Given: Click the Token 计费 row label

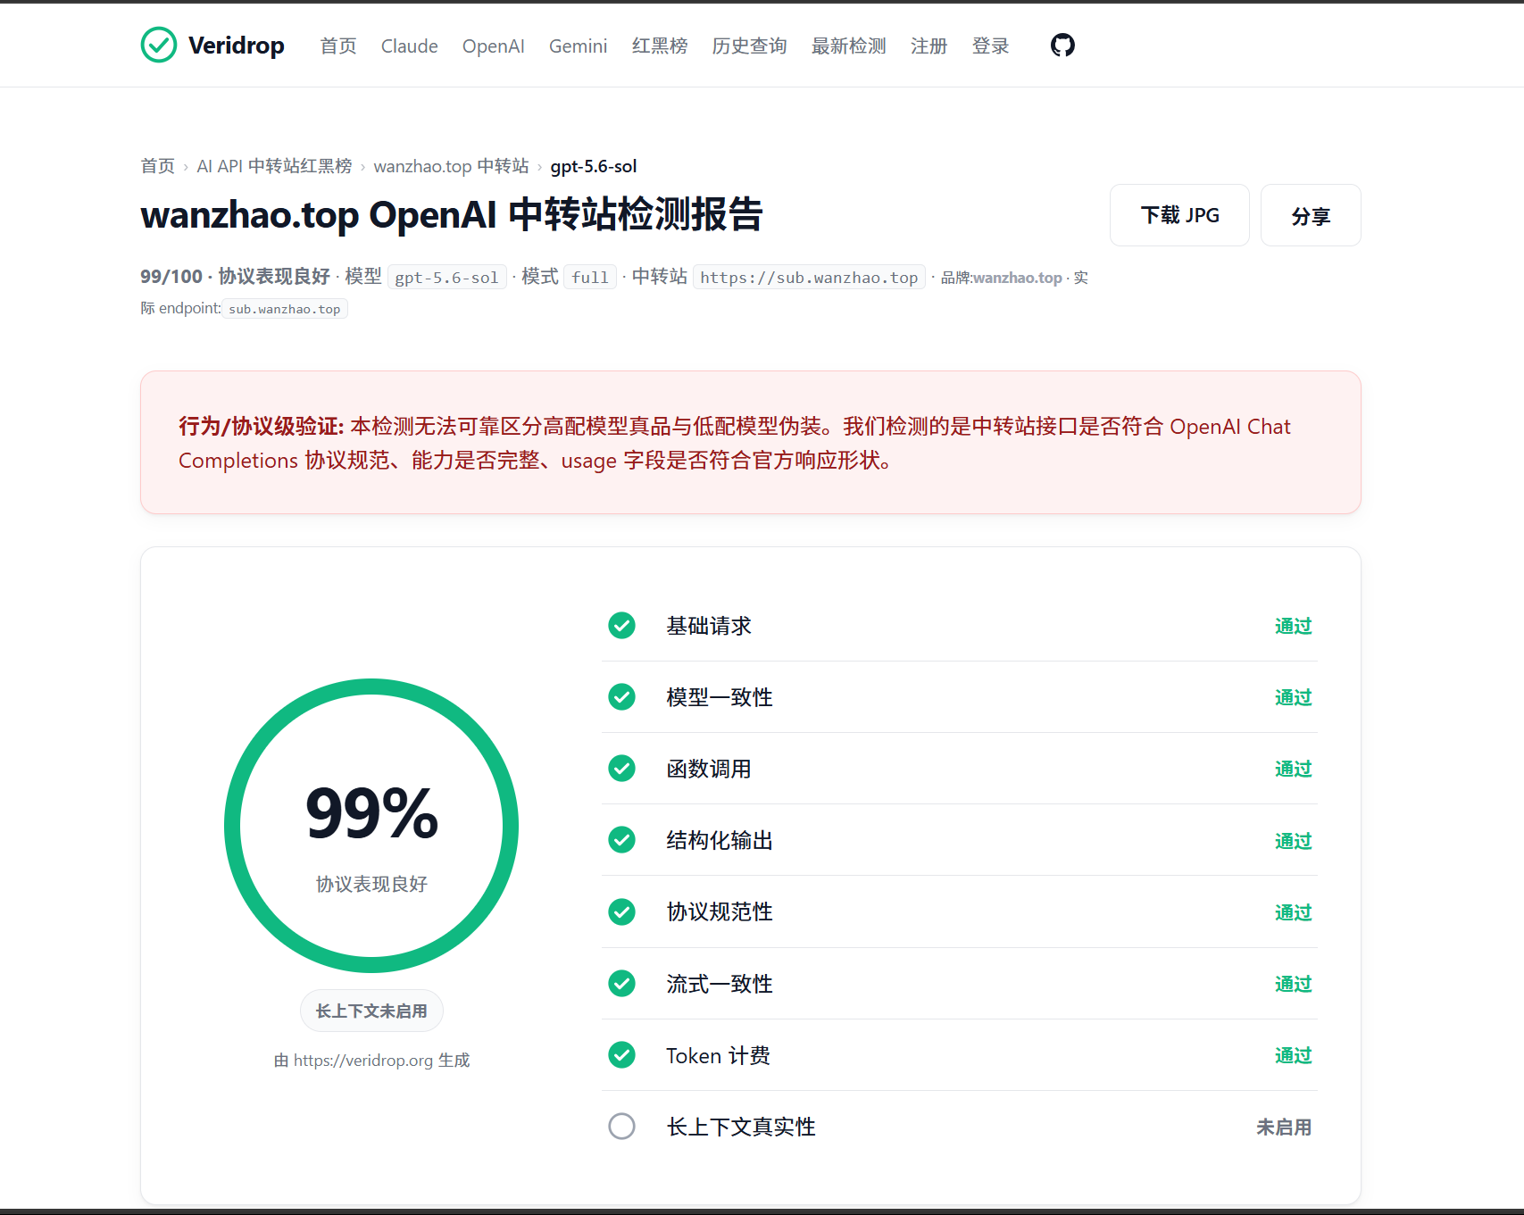Looking at the screenshot, I should tap(718, 1055).
